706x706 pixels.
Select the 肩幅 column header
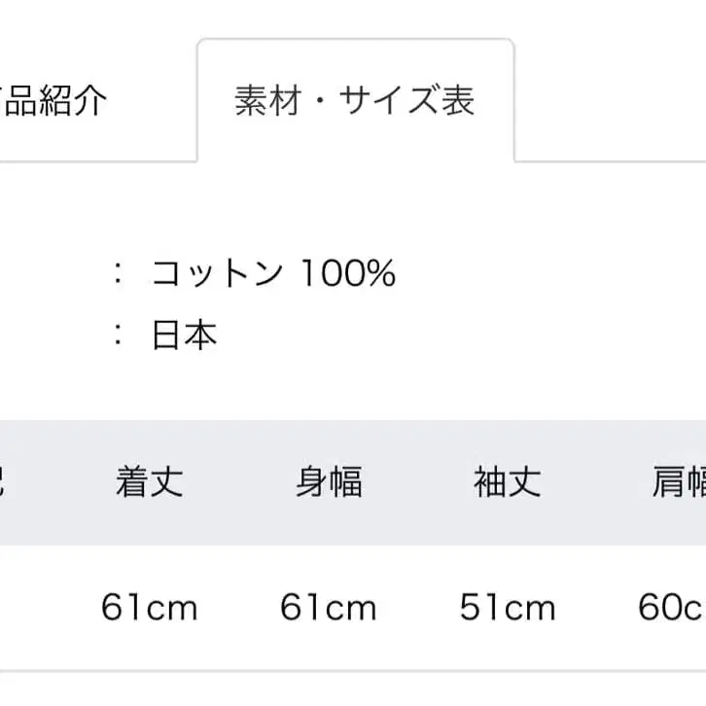[x=679, y=482]
